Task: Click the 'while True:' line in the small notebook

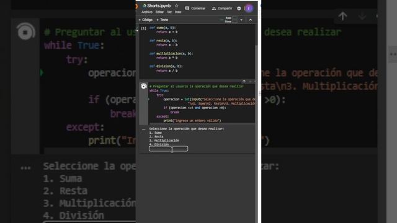Action: pos(159,90)
